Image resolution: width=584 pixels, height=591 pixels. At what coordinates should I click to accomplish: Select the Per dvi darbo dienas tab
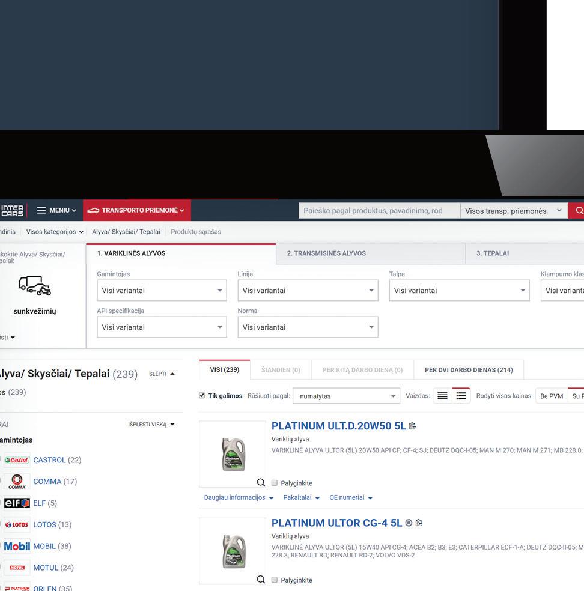pos(469,370)
